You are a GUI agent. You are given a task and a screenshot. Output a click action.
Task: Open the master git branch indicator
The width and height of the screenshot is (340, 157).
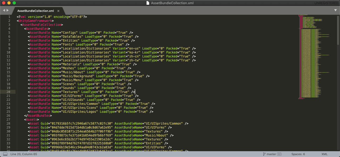(269, 154)
